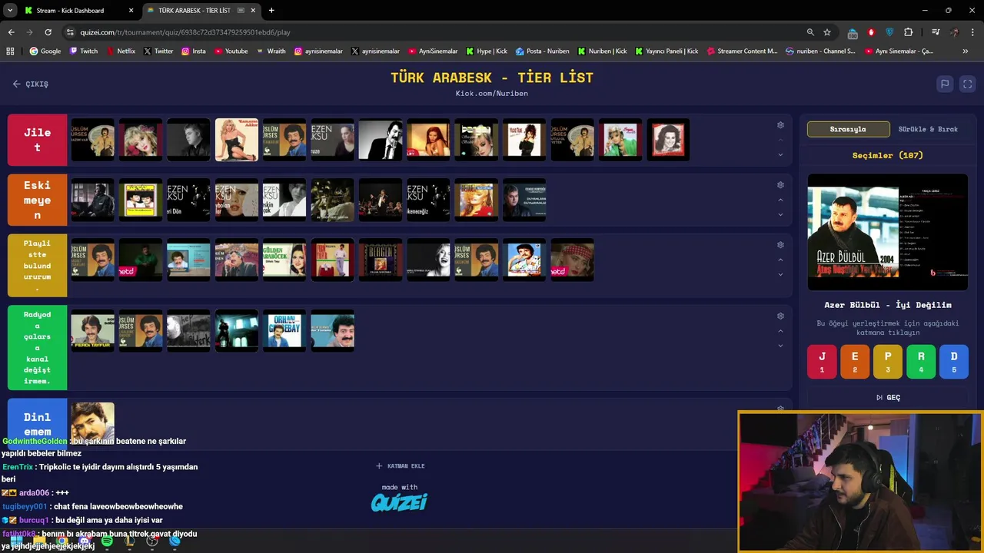Open settings gear for the Playlistte tier

coord(780,245)
